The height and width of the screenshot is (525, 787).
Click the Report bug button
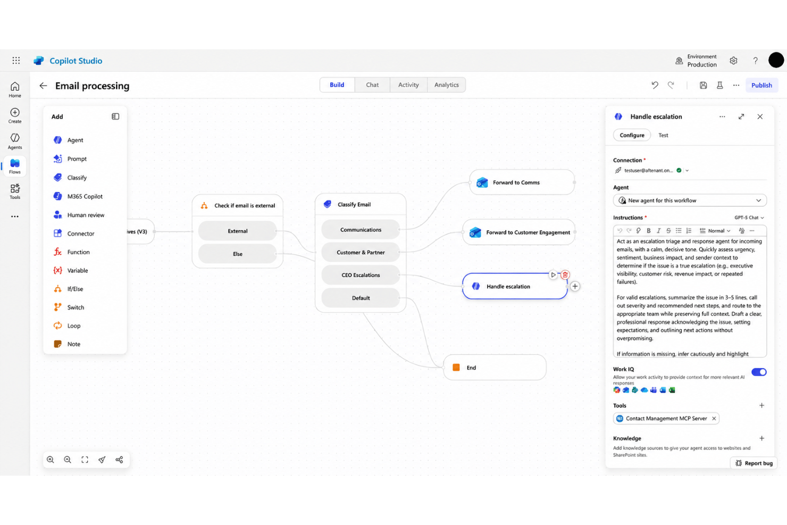tap(754, 463)
